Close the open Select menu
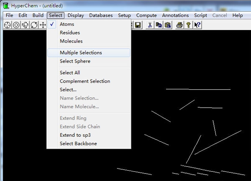 coord(56,15)
